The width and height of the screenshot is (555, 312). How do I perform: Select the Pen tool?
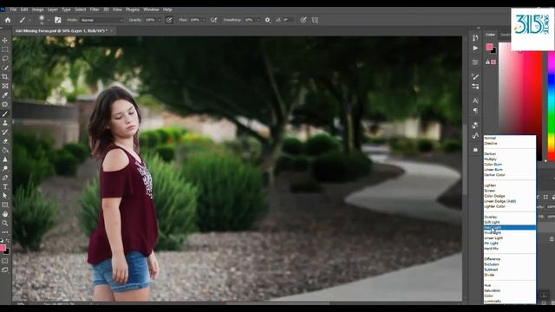[5, 178]
